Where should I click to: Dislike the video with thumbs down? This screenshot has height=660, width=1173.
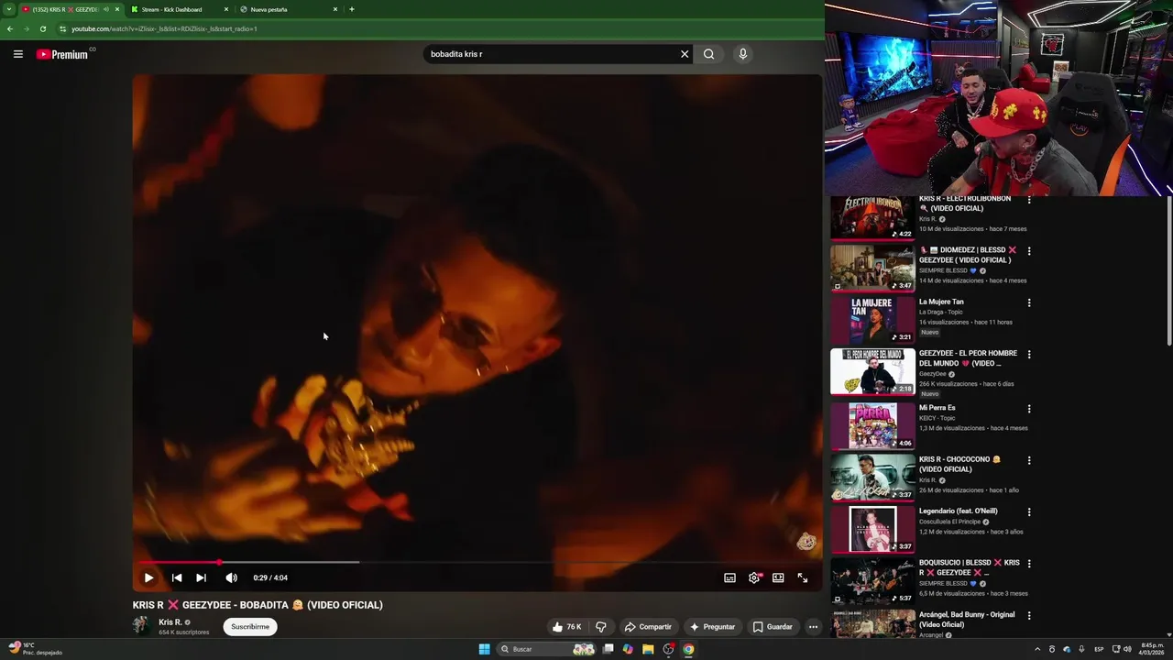pyautogui.click(x=601, y=627)
